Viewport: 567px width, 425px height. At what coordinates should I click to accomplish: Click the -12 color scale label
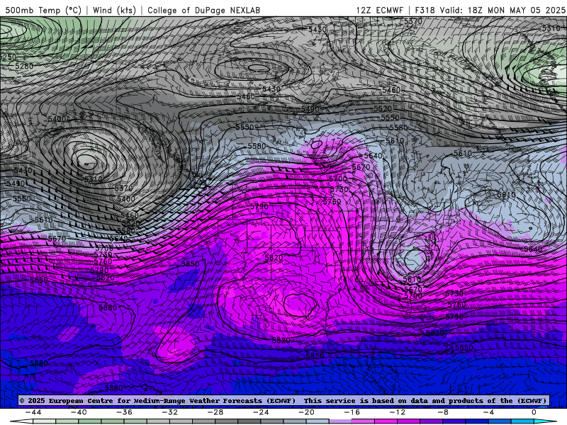tap(398, 412)
